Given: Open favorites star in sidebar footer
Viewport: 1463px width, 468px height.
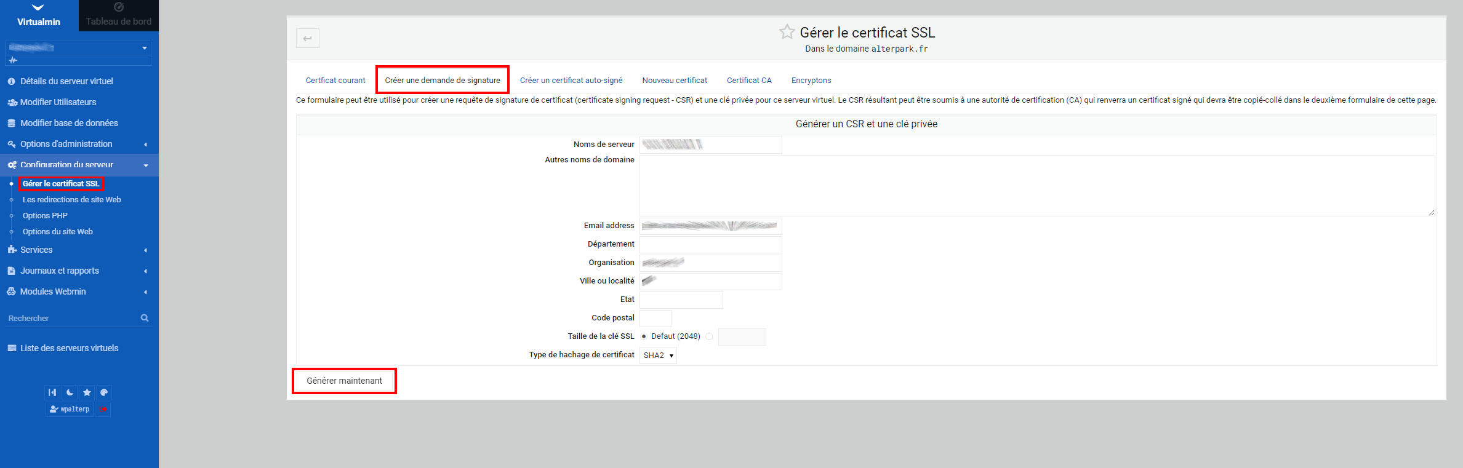Looking at the screenshot, I should point(87,392).
